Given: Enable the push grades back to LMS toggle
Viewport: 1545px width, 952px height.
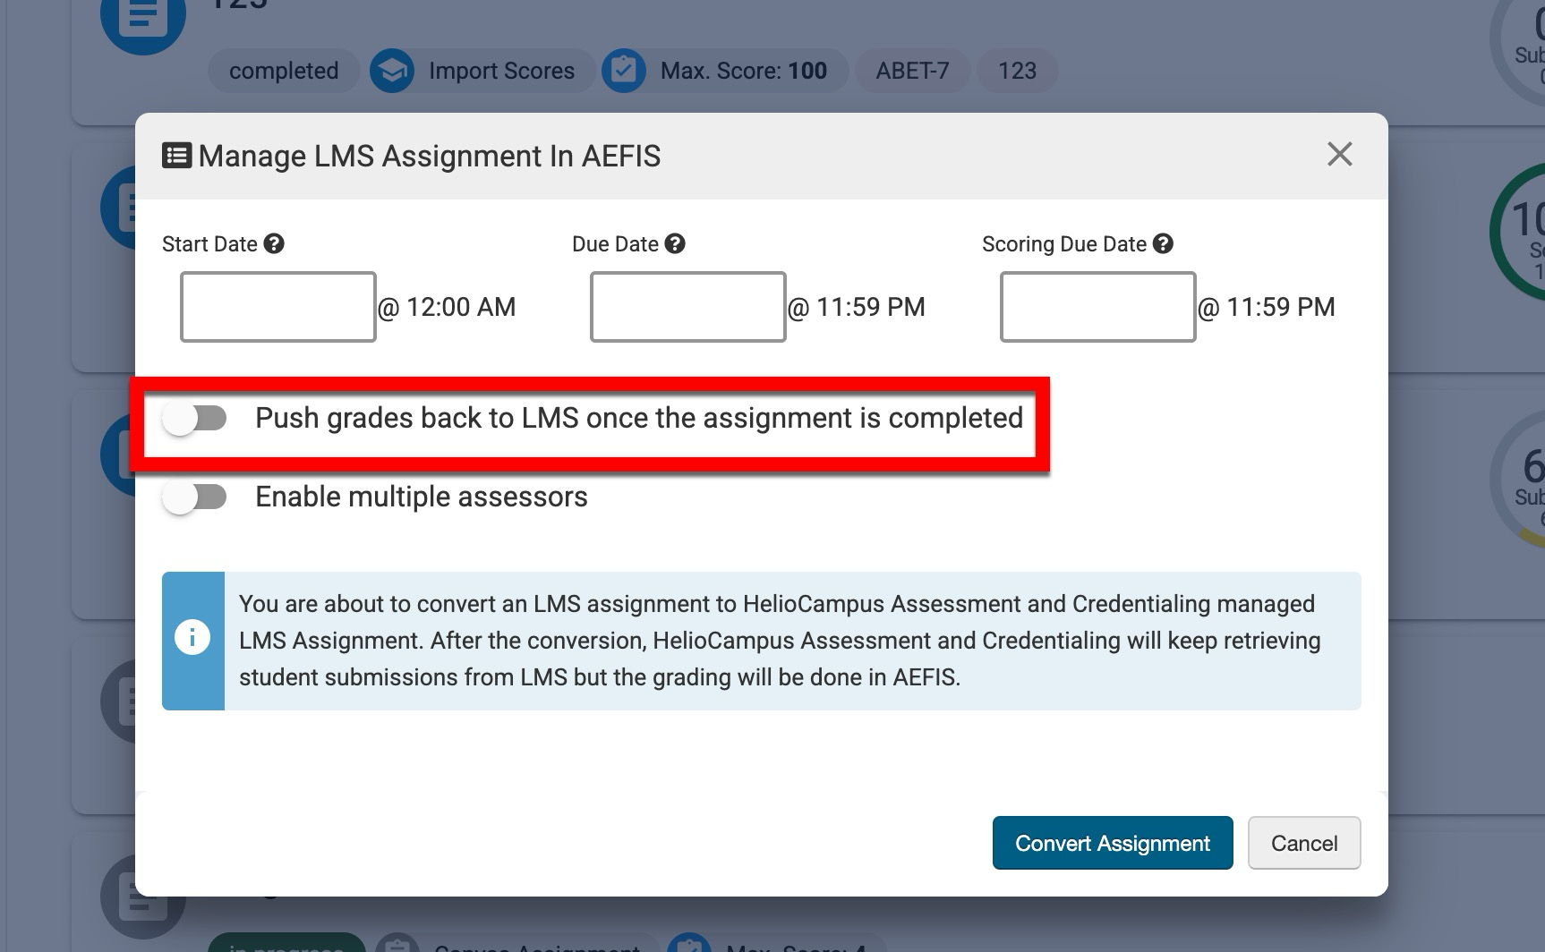Looking at the screenshot, I should 195,418.
